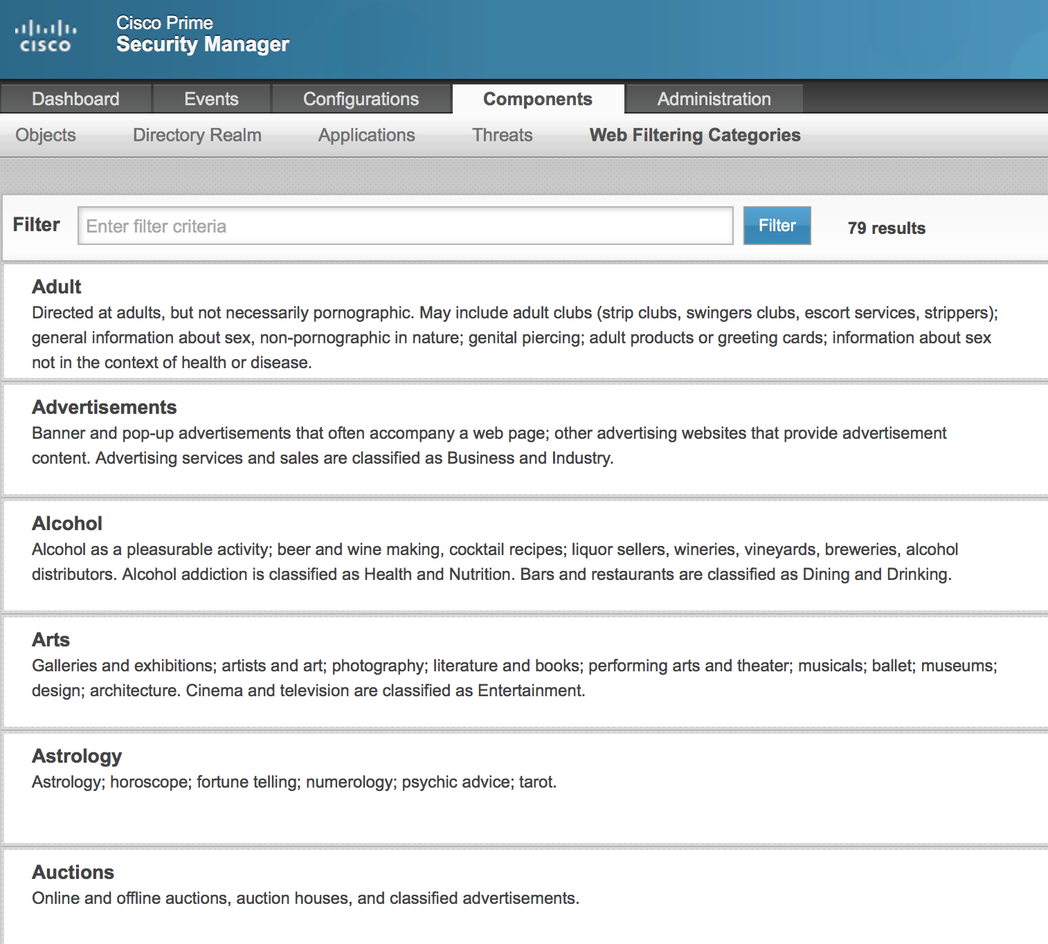Select Web Filtering Categories
Screen dimensions: 1048x944
(x=694, y=135)
